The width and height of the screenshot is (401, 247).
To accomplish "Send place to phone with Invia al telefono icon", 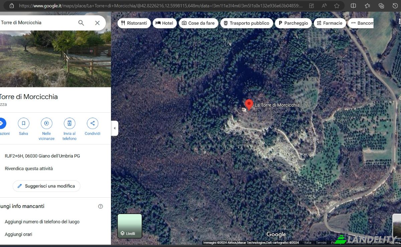I will point(69,123).
